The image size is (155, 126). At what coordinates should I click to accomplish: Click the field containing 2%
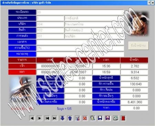pyautogui.click(x=80, y=48)
